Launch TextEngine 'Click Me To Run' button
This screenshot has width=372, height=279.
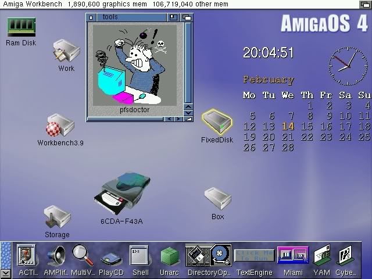(x=254, y=255)
